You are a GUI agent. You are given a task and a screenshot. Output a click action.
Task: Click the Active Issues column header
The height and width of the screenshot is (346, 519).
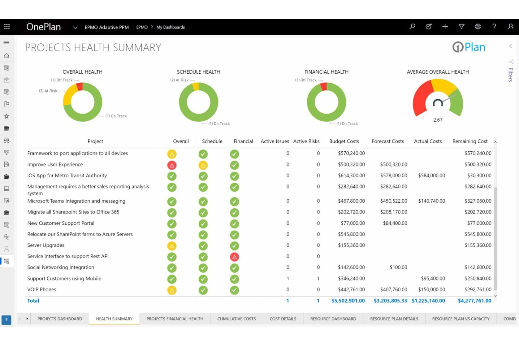[275, 141]
